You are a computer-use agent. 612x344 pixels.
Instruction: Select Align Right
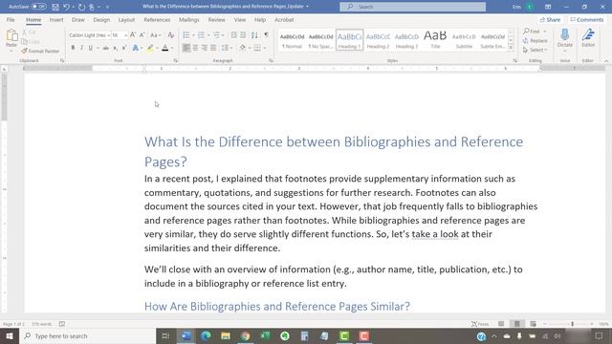[x=204, y=48]
